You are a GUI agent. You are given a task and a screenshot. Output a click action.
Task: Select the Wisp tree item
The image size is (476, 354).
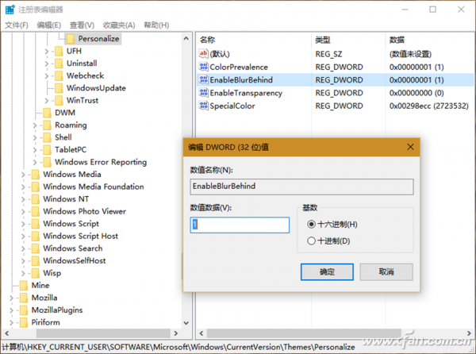point(52,273)
